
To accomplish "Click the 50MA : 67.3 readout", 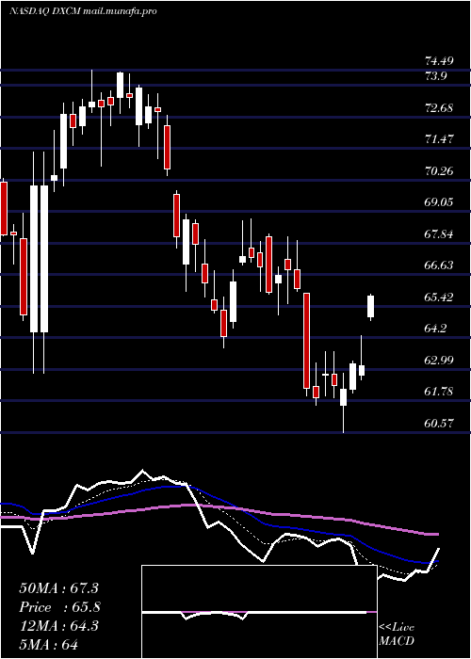I will click(58, 588).
